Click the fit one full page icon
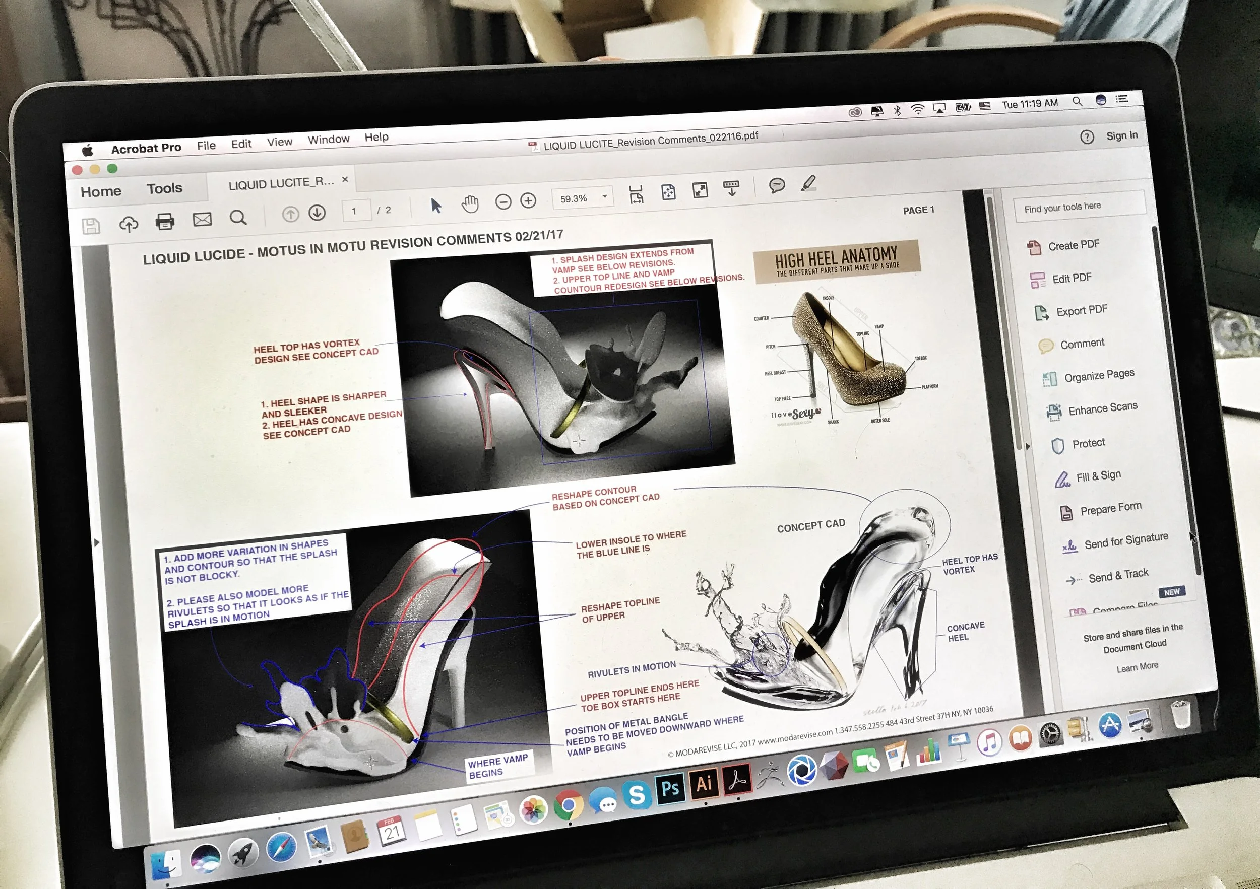Screen dimensions: 1260x889 pyautogui.click(x=668, y=192)
